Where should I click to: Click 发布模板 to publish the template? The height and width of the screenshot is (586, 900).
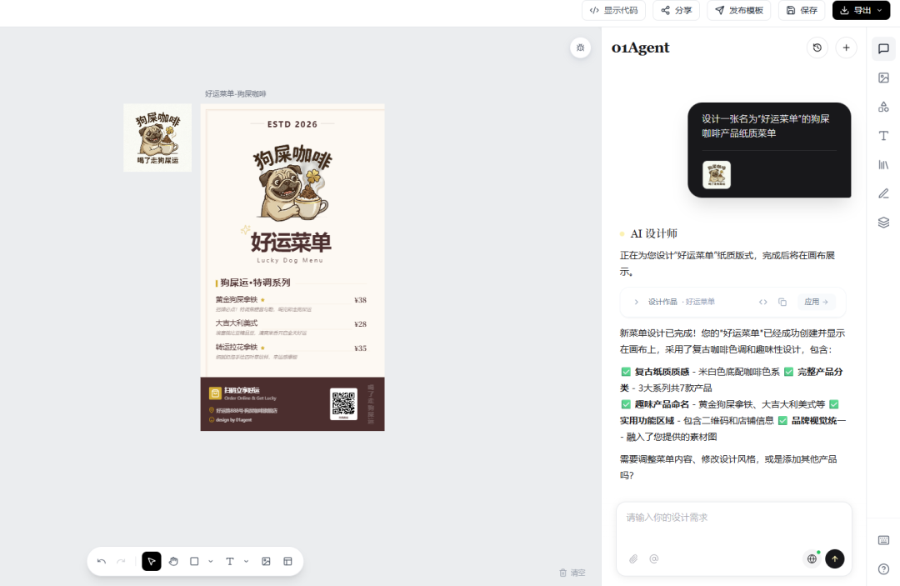(738, 10)
